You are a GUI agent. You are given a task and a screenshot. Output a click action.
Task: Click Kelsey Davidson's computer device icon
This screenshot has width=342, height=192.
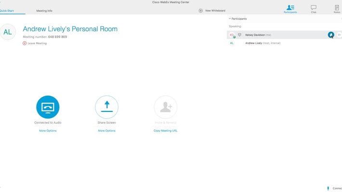click(239, 35)
